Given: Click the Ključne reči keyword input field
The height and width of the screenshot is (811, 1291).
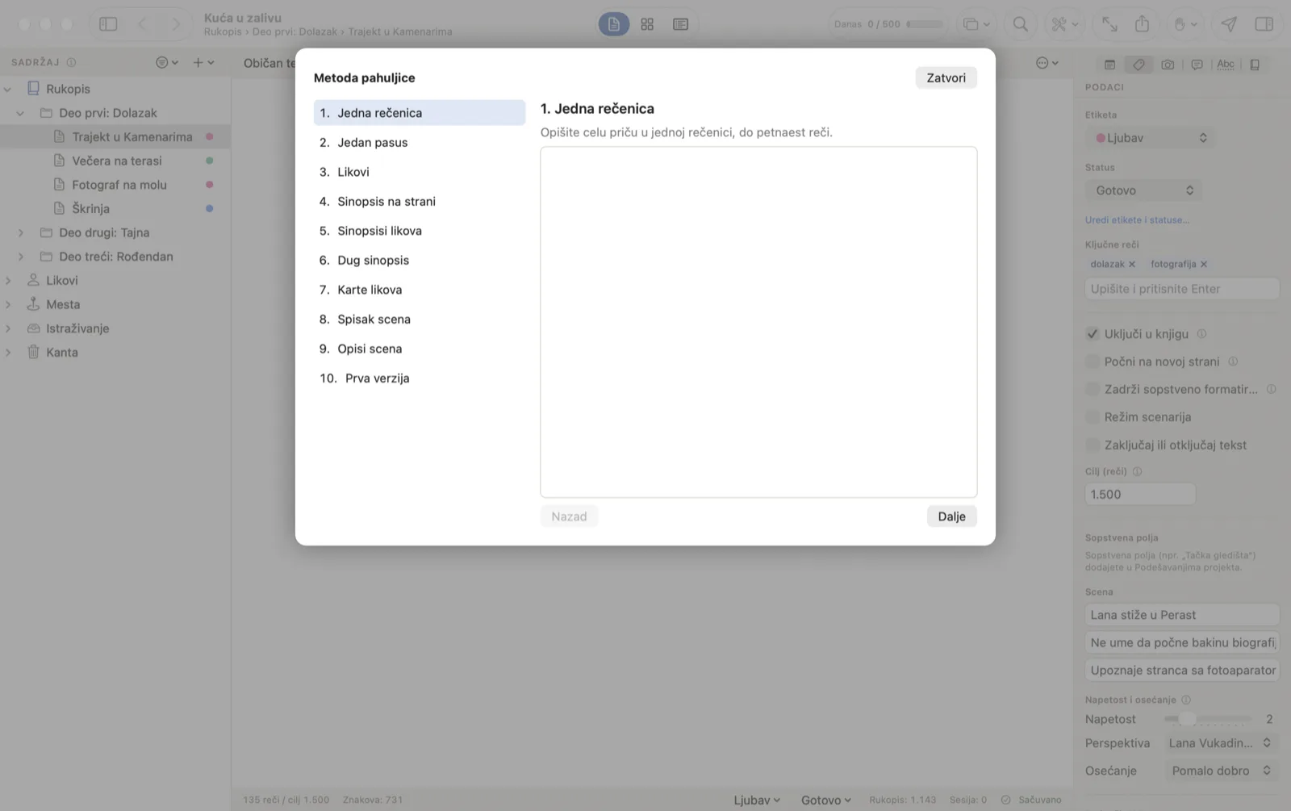Looking at the screenshot, I should (1182, 289).
